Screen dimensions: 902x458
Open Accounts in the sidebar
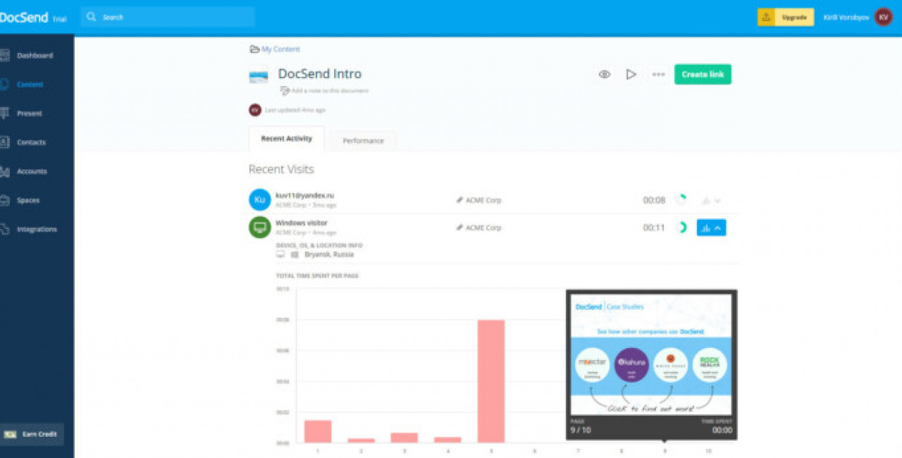(x=32, y=171)
